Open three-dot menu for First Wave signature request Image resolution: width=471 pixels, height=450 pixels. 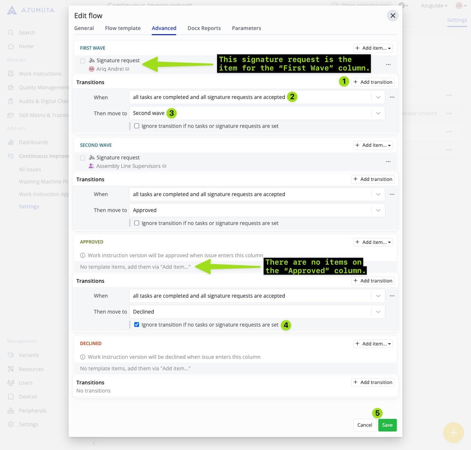point(388,64)
